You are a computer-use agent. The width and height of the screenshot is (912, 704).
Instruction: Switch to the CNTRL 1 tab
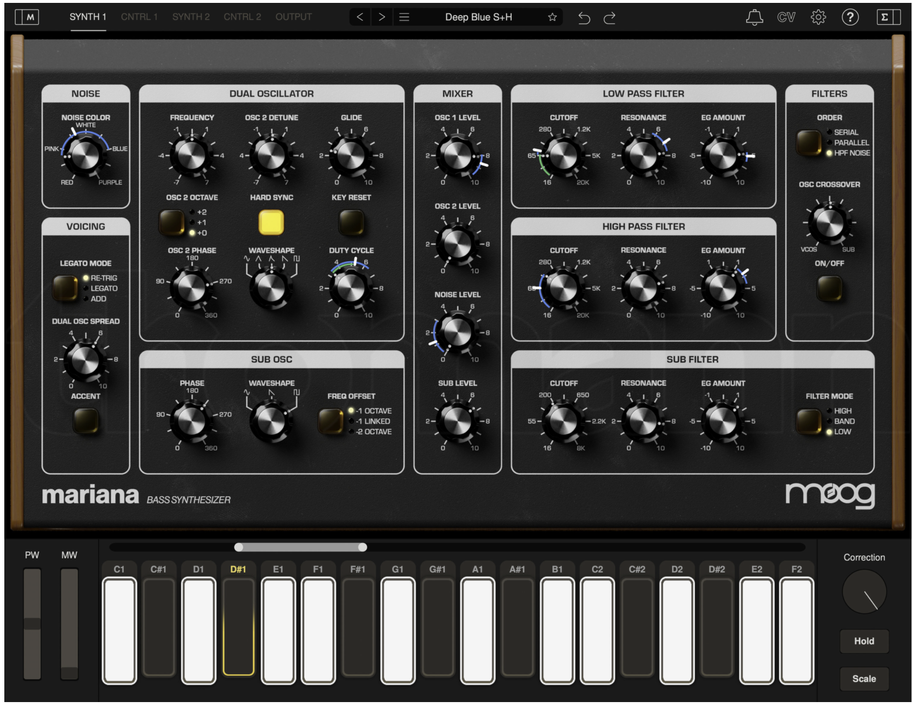[x=139, y=17]
